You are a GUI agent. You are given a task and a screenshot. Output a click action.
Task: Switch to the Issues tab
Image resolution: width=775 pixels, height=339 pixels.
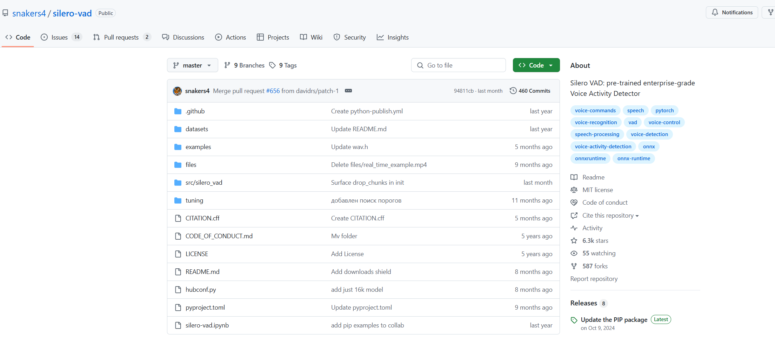point(61,37)
